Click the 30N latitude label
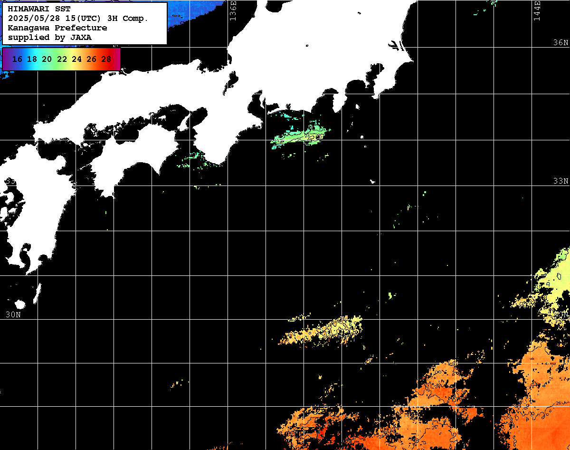 [x=13, y=314]
